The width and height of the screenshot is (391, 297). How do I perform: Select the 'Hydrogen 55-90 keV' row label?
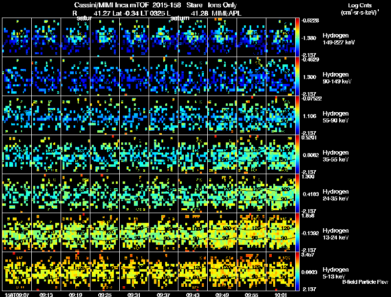[x=336, y=117]
